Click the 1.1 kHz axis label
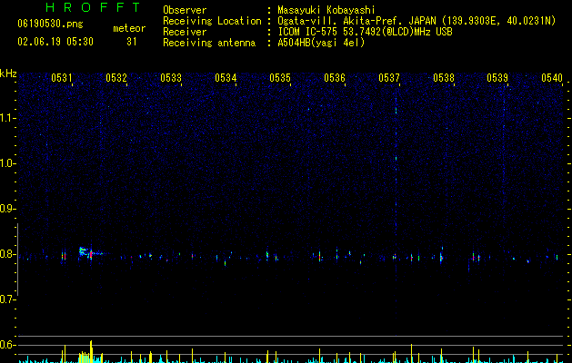Screen dimensions: 572x363 [8, 118]
